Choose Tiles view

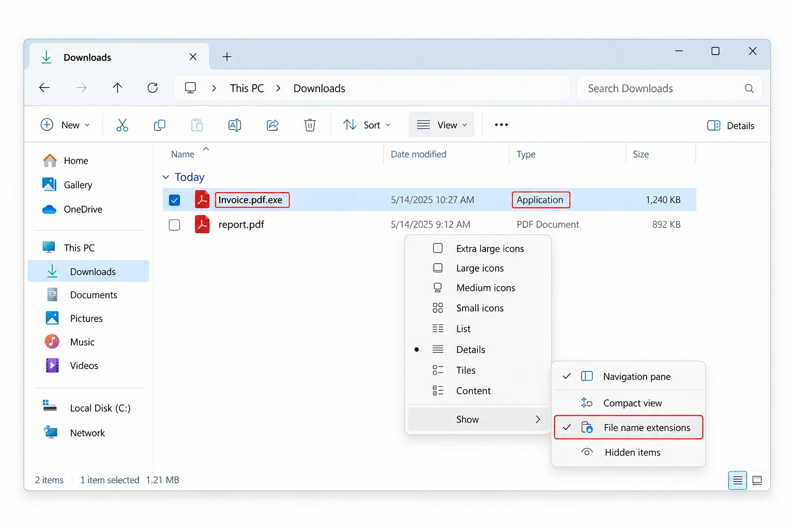pyautogui.click(x=478, y=370)
